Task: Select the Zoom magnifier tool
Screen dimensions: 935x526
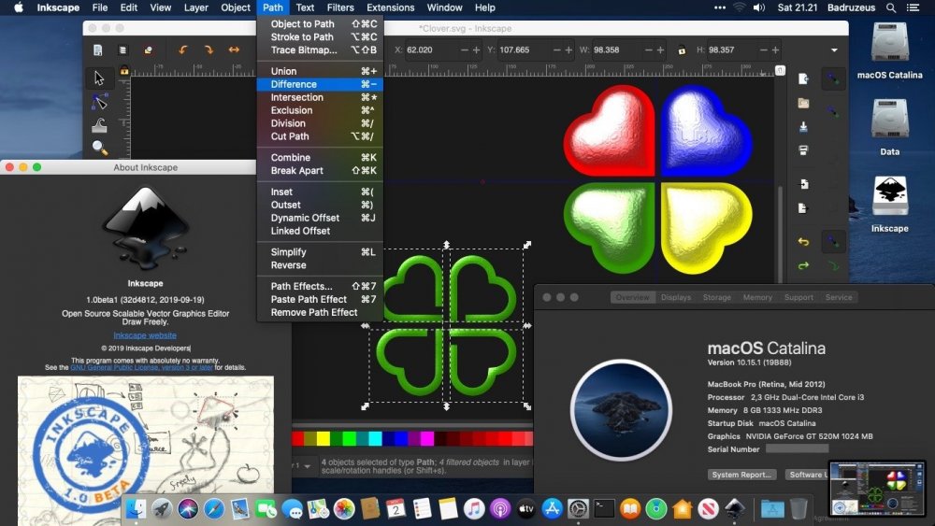Action: [99, 147]
